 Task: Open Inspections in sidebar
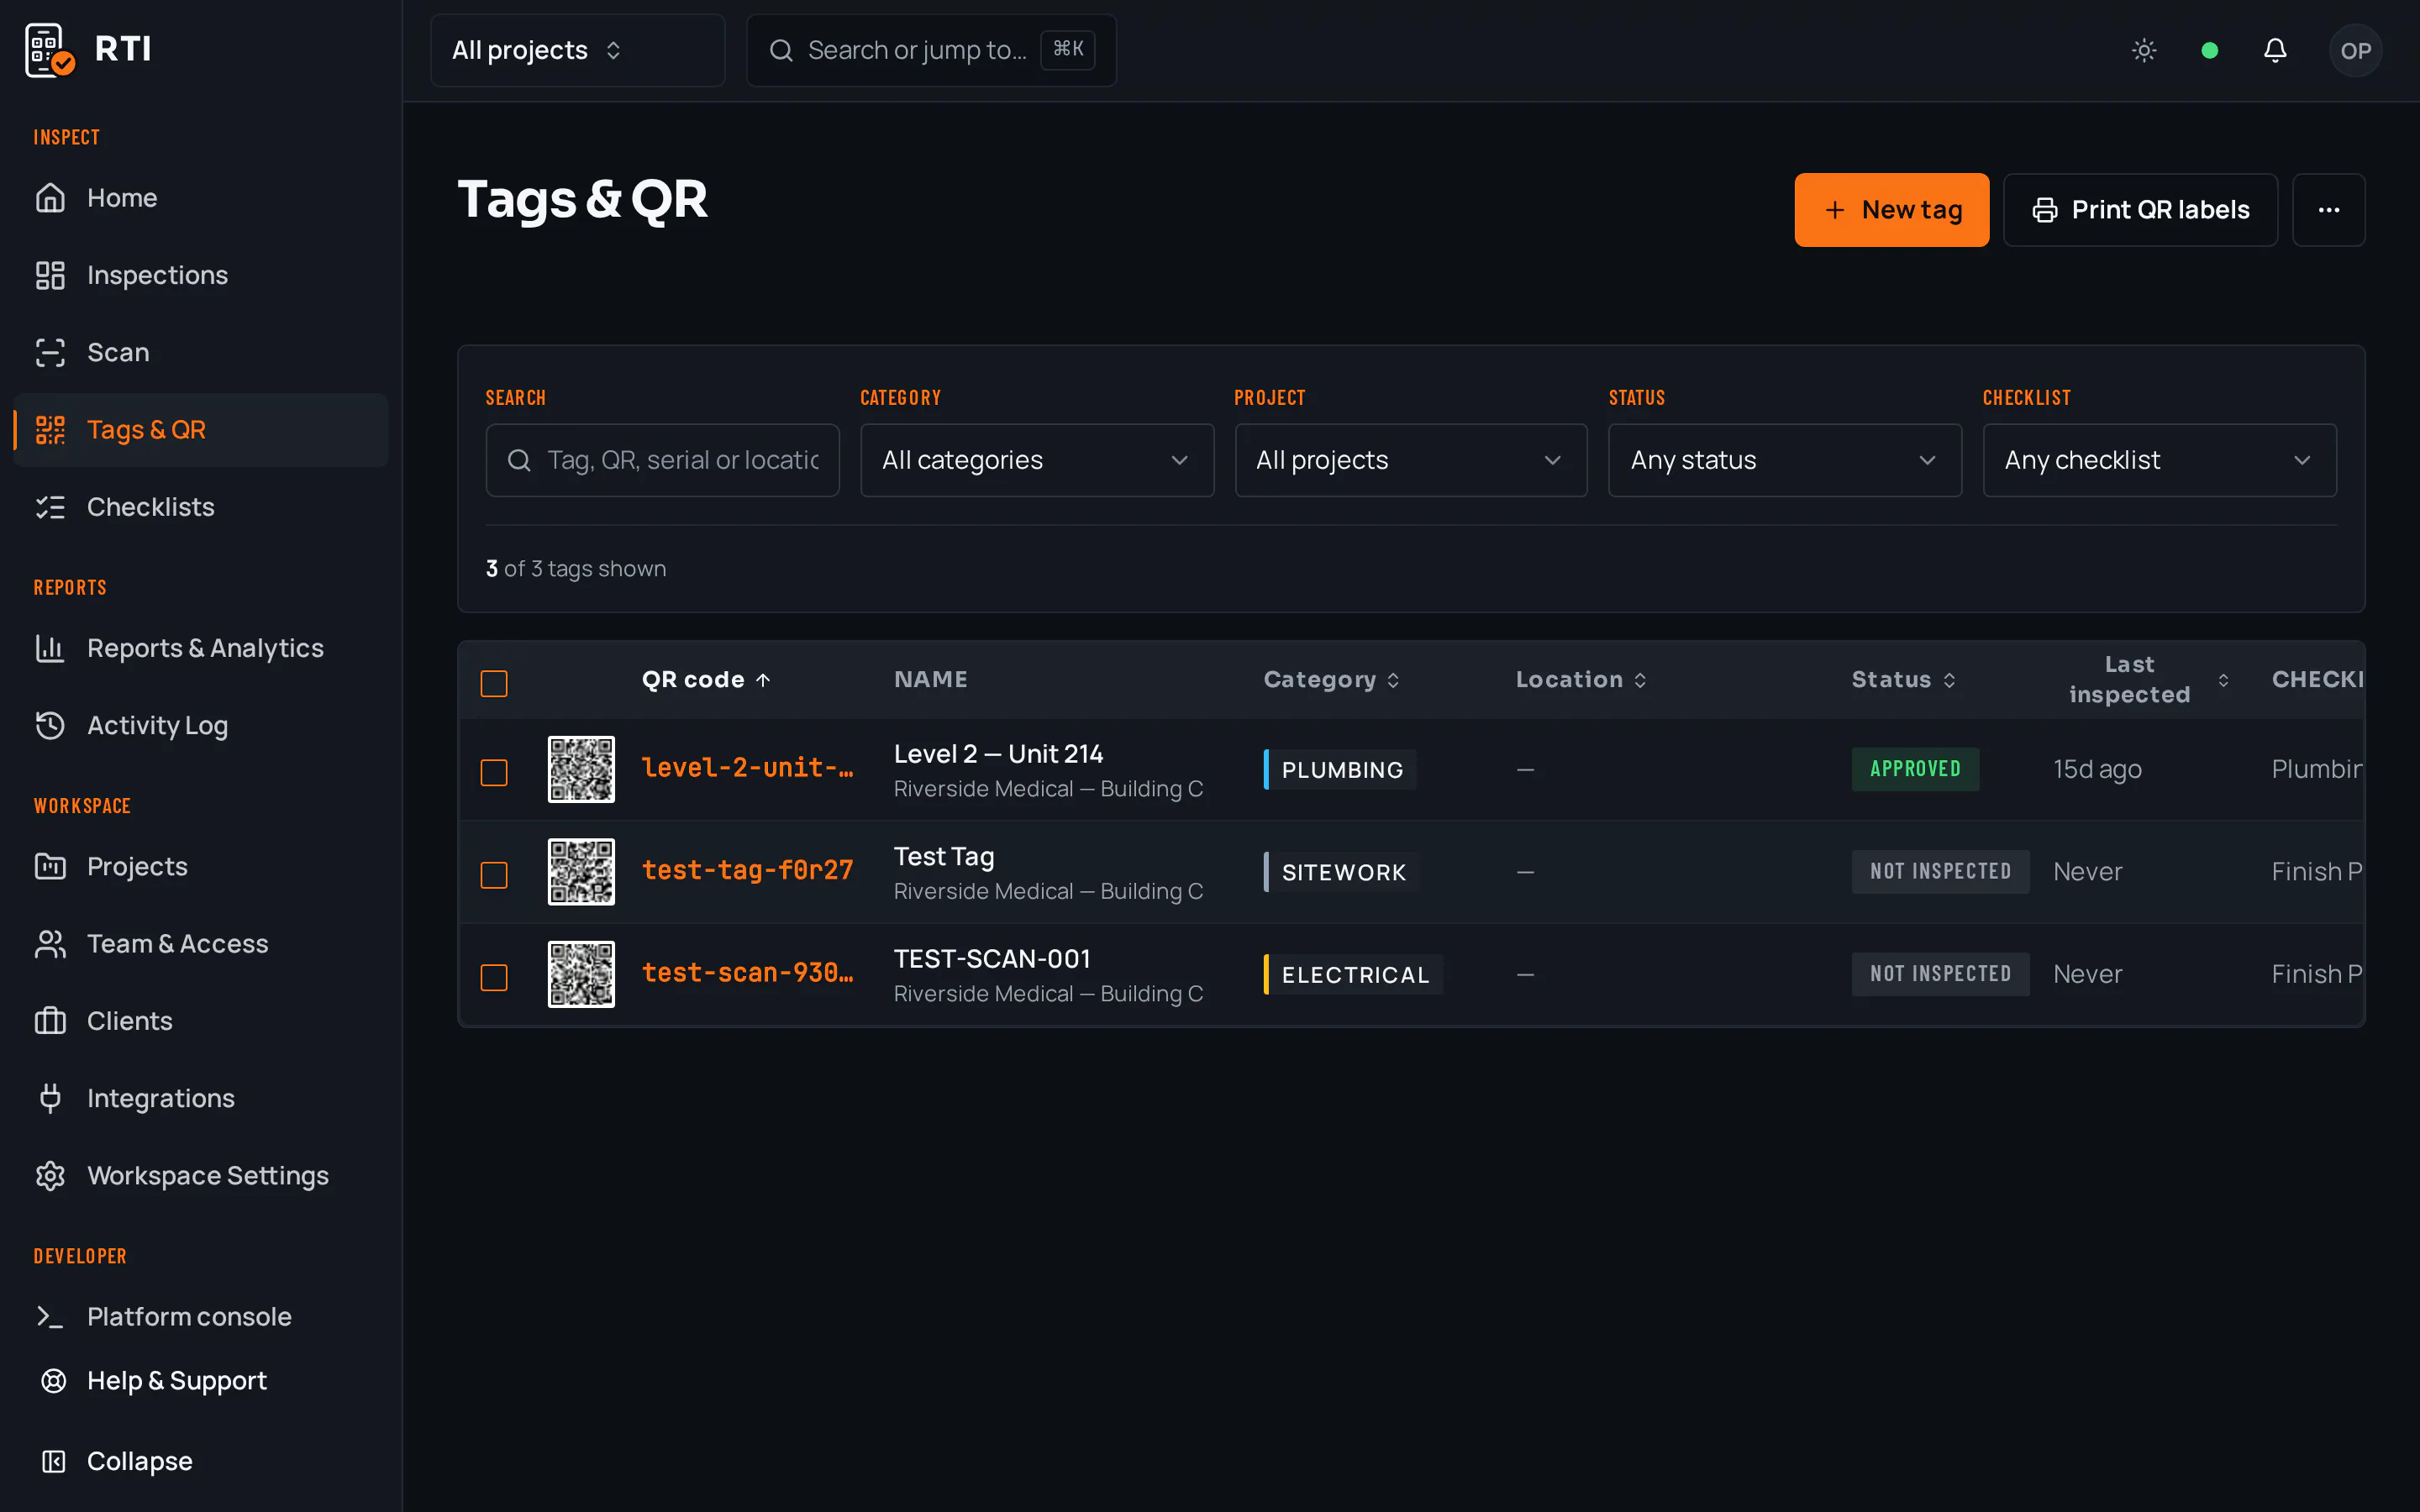click(201, 275)
